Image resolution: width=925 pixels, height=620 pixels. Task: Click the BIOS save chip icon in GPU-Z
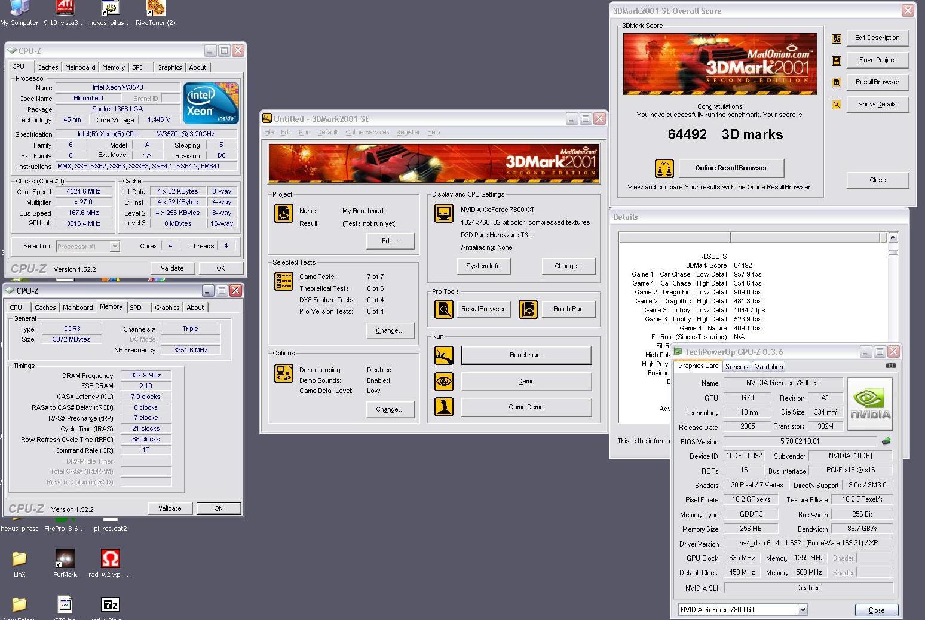click(x=886, y=441)
